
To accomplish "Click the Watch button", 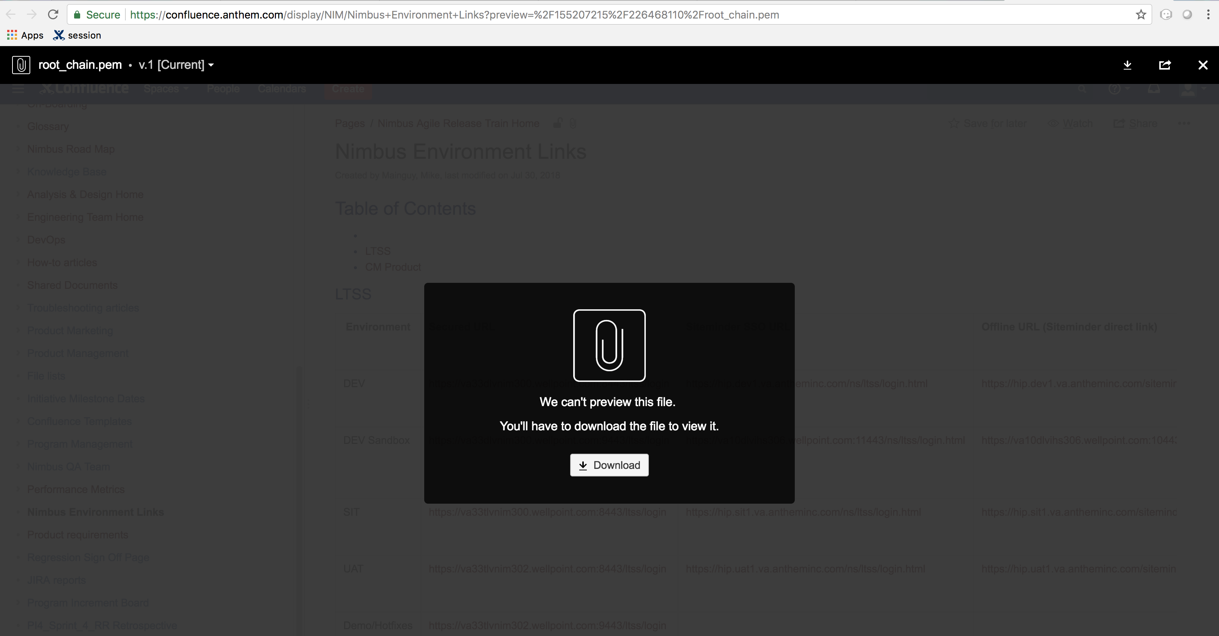I will pos(1070,124).
